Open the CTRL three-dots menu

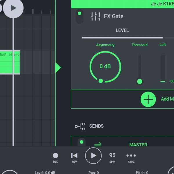pyautogui.click(x=131, y=156)
